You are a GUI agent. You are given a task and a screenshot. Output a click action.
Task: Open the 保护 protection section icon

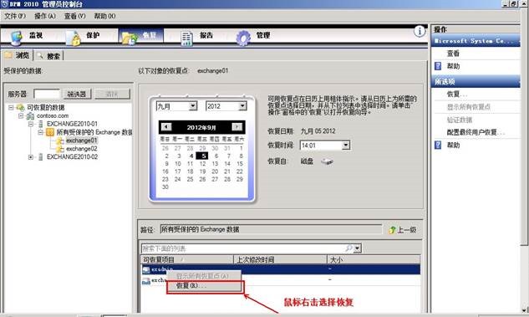pos(73,38)
